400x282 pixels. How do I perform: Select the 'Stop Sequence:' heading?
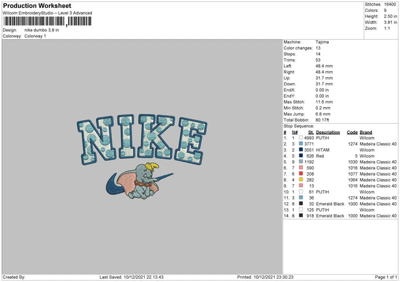(299, 126)
